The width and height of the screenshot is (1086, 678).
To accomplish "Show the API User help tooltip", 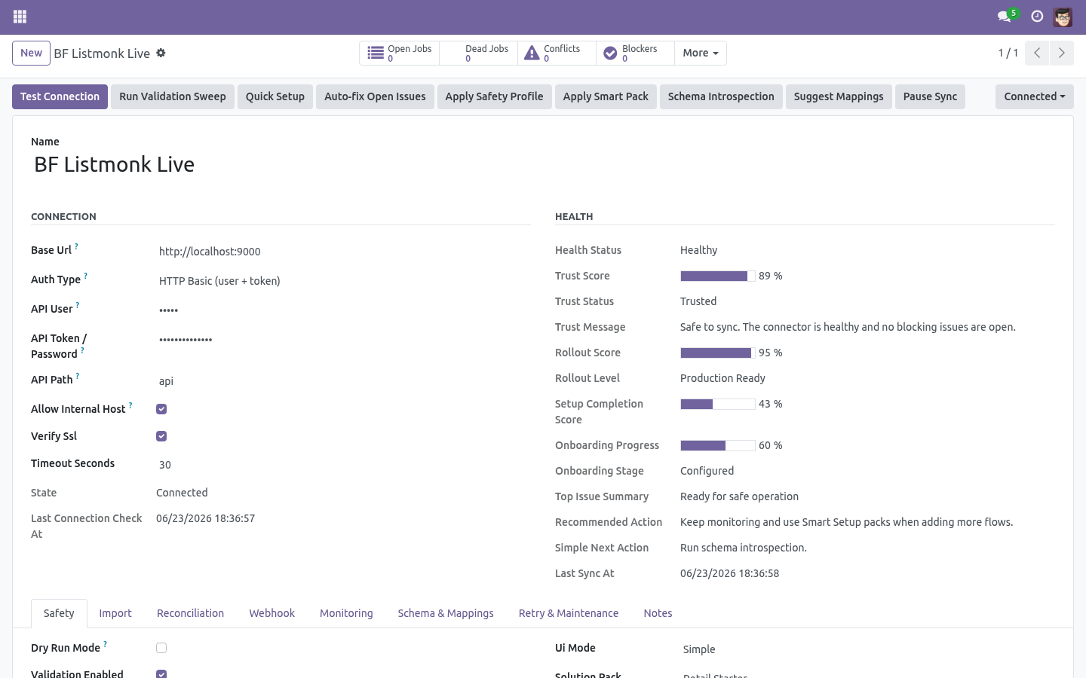I will 77,305.
